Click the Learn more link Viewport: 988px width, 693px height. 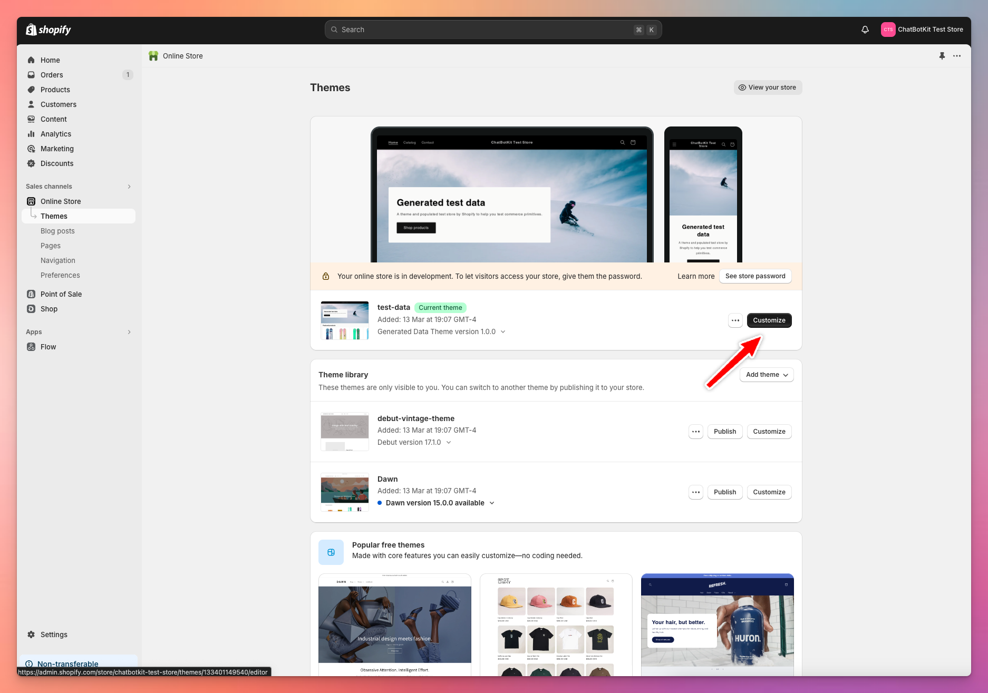(x=696, y=276)
